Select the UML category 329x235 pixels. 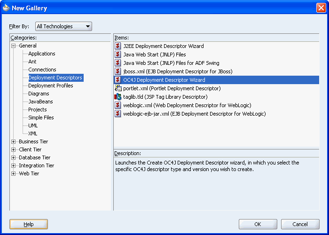pyautogui.click(x=33, y=125)
